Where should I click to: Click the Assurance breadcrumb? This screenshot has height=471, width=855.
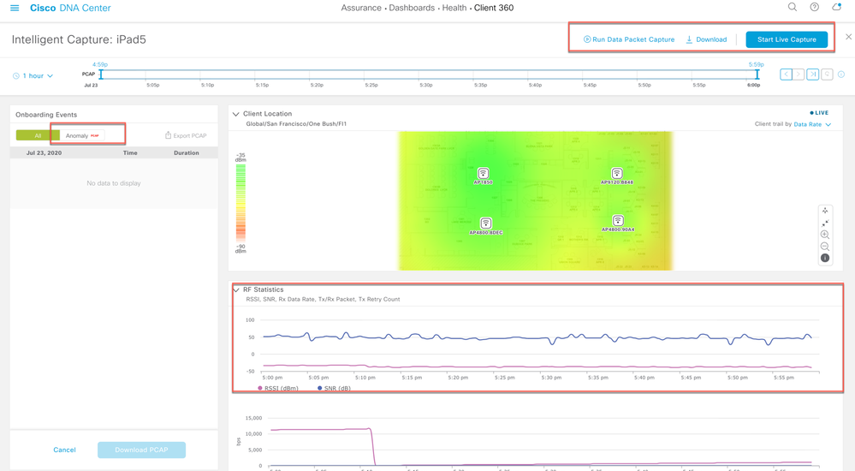(360, 8)
